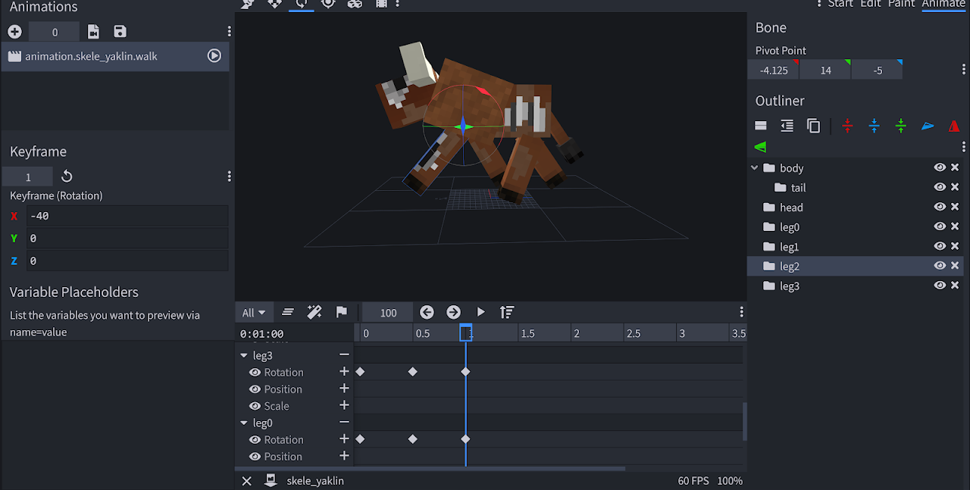
Task: Jump to previous keyframe arrow
Action: tap(427, 312)
